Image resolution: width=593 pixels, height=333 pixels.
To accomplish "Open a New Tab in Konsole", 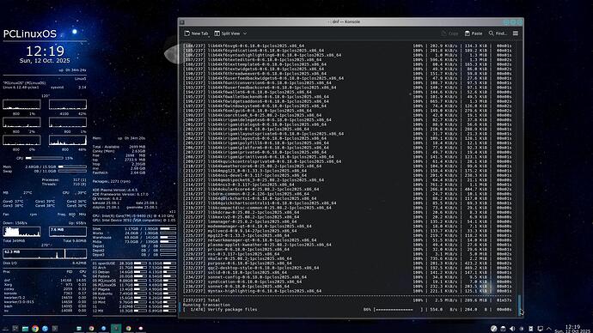I will [x=196, y=33].
